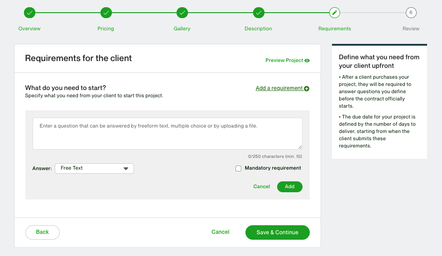Click the plus icon beside Add a requirement
Screen dimensions: 442x256
coord(307,89)
